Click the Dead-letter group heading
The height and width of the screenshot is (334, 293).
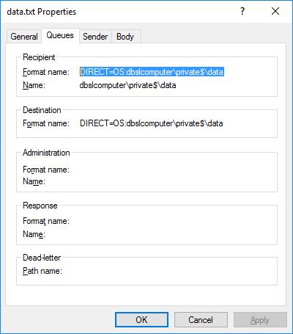click(x=42, y=258)
